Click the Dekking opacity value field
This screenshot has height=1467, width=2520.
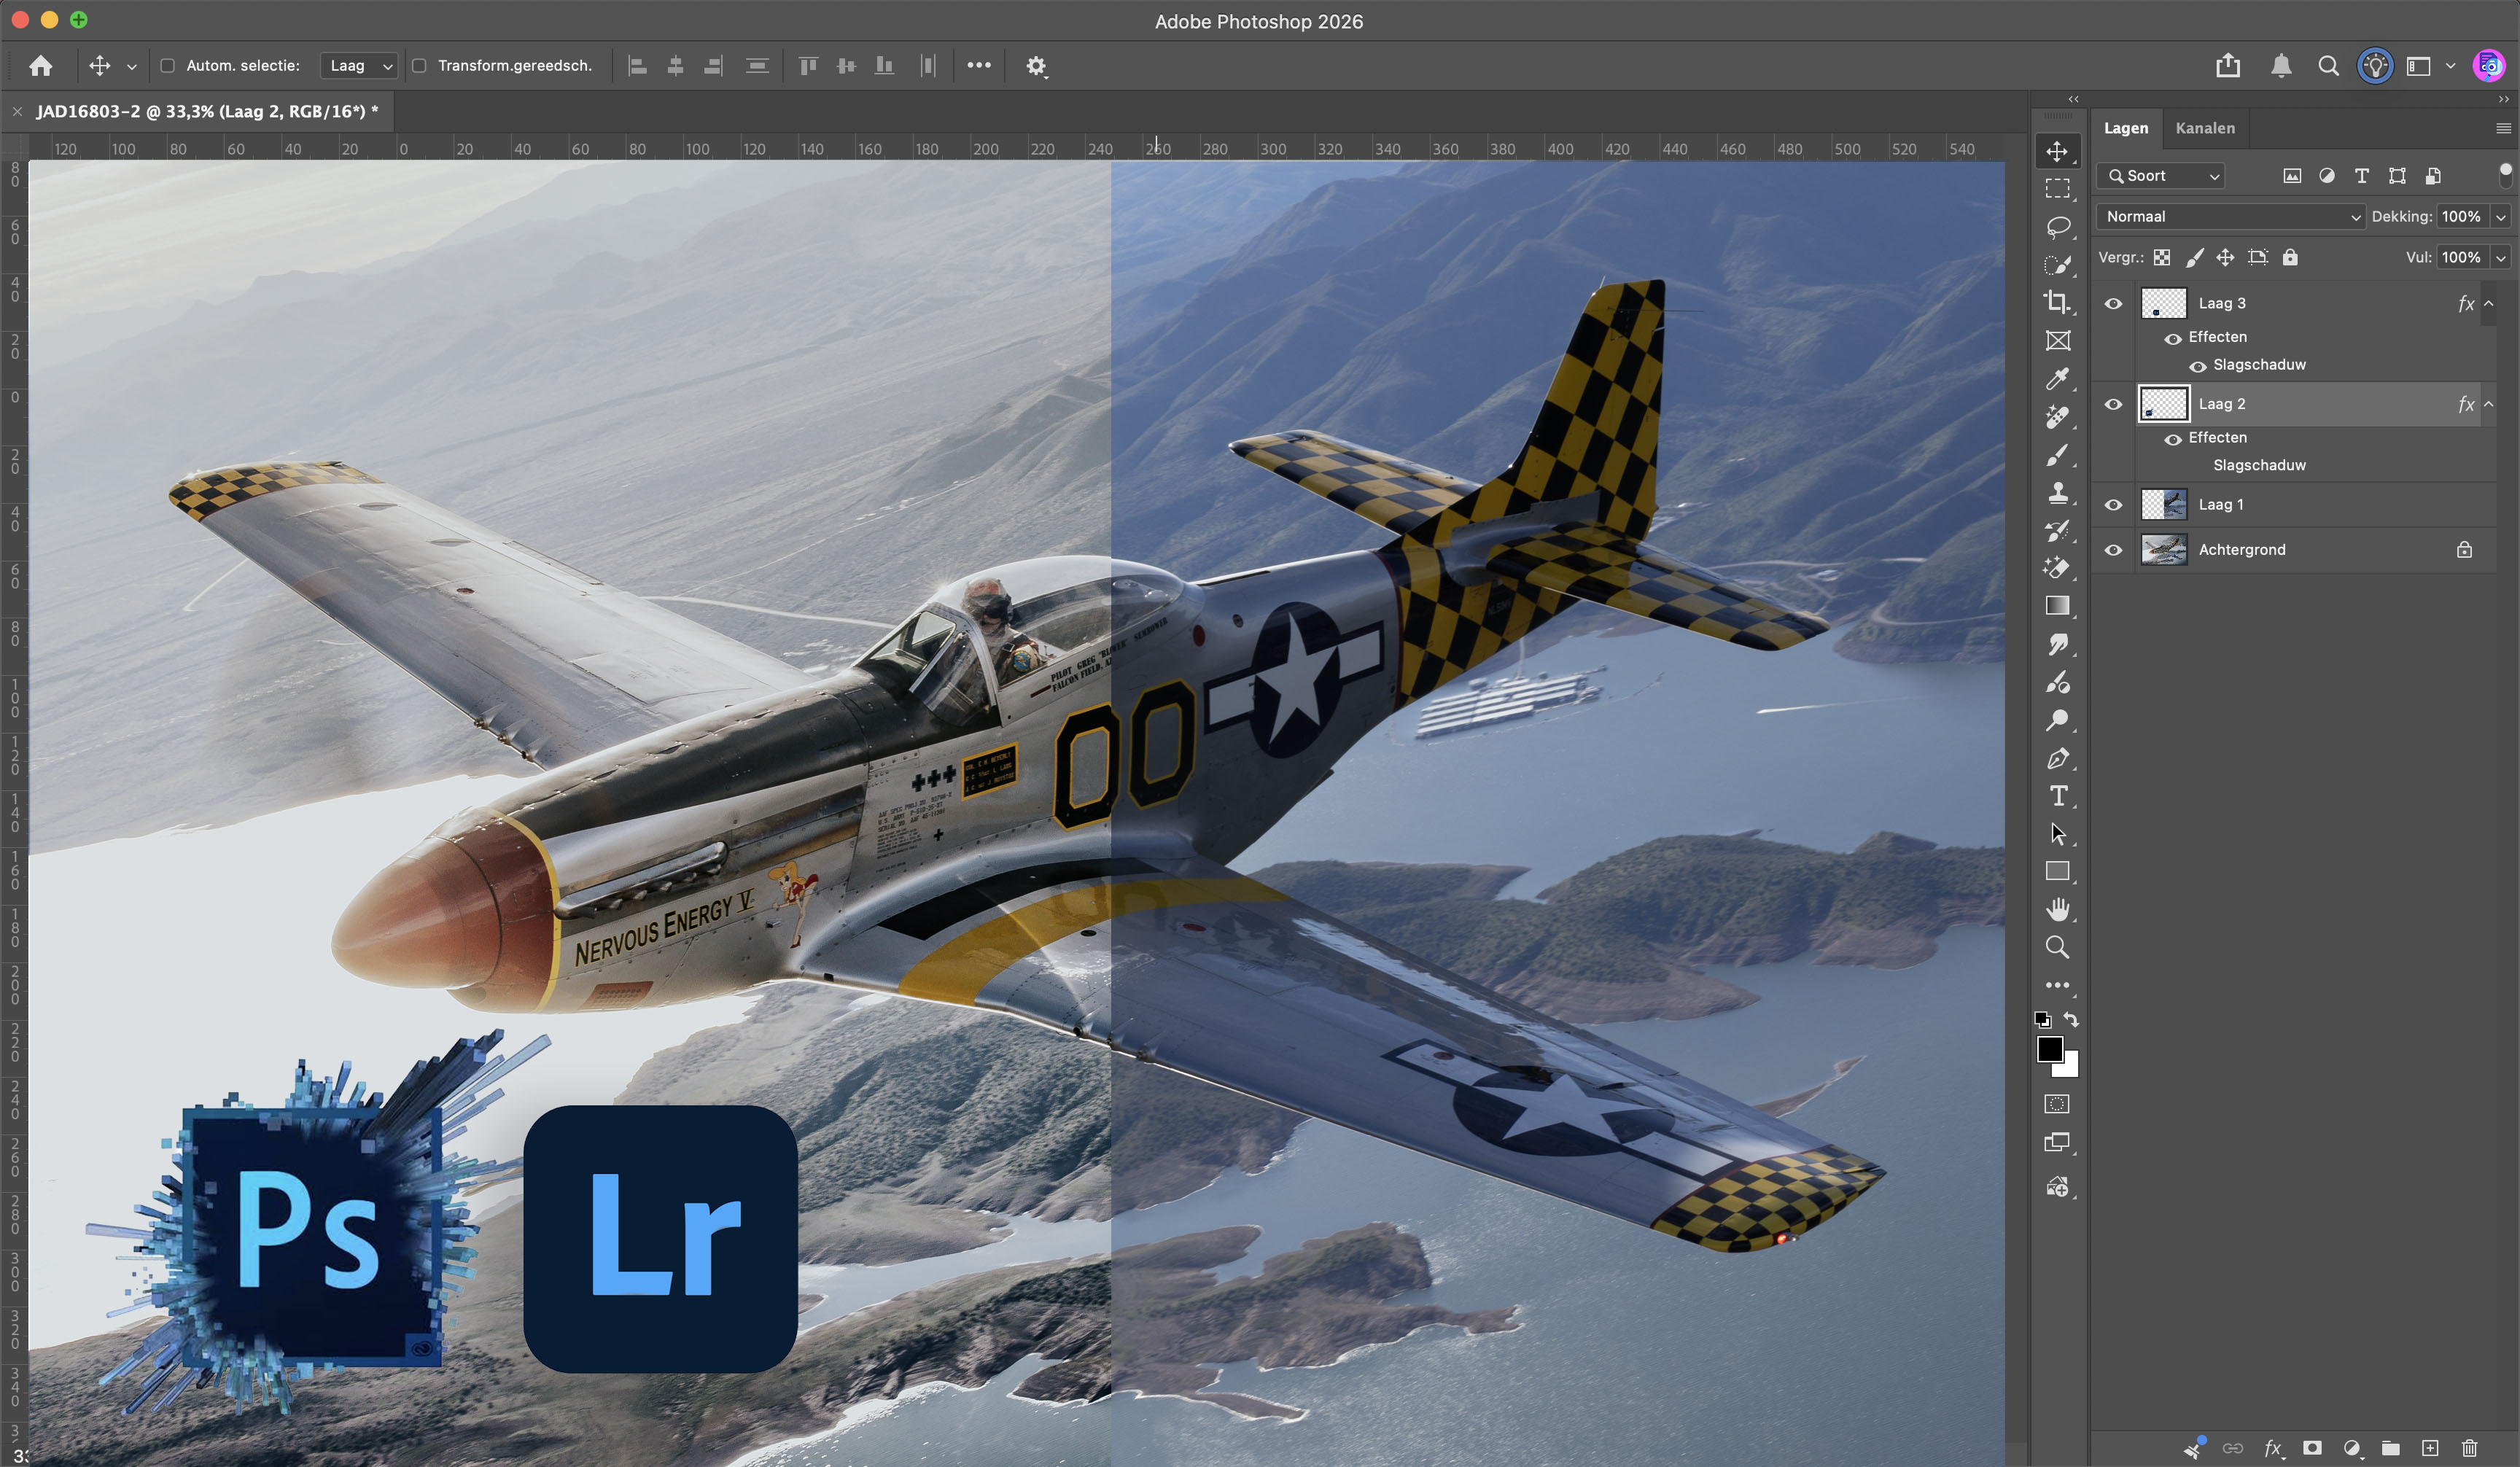2462,217
